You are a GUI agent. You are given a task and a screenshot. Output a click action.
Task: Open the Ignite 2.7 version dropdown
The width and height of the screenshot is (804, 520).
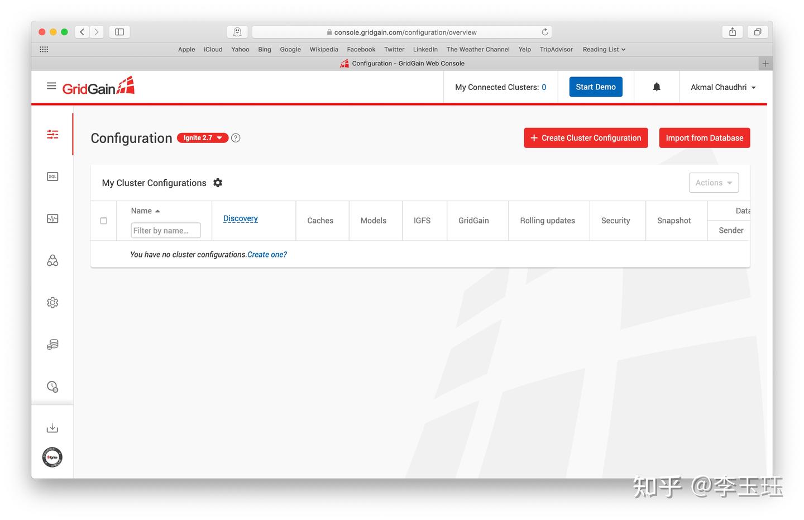tap(202, 137)
